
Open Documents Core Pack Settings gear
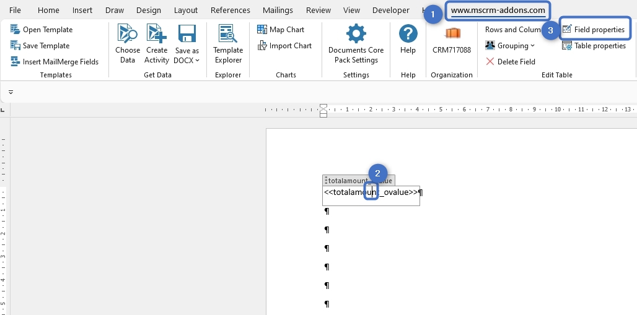pos(356,33)
